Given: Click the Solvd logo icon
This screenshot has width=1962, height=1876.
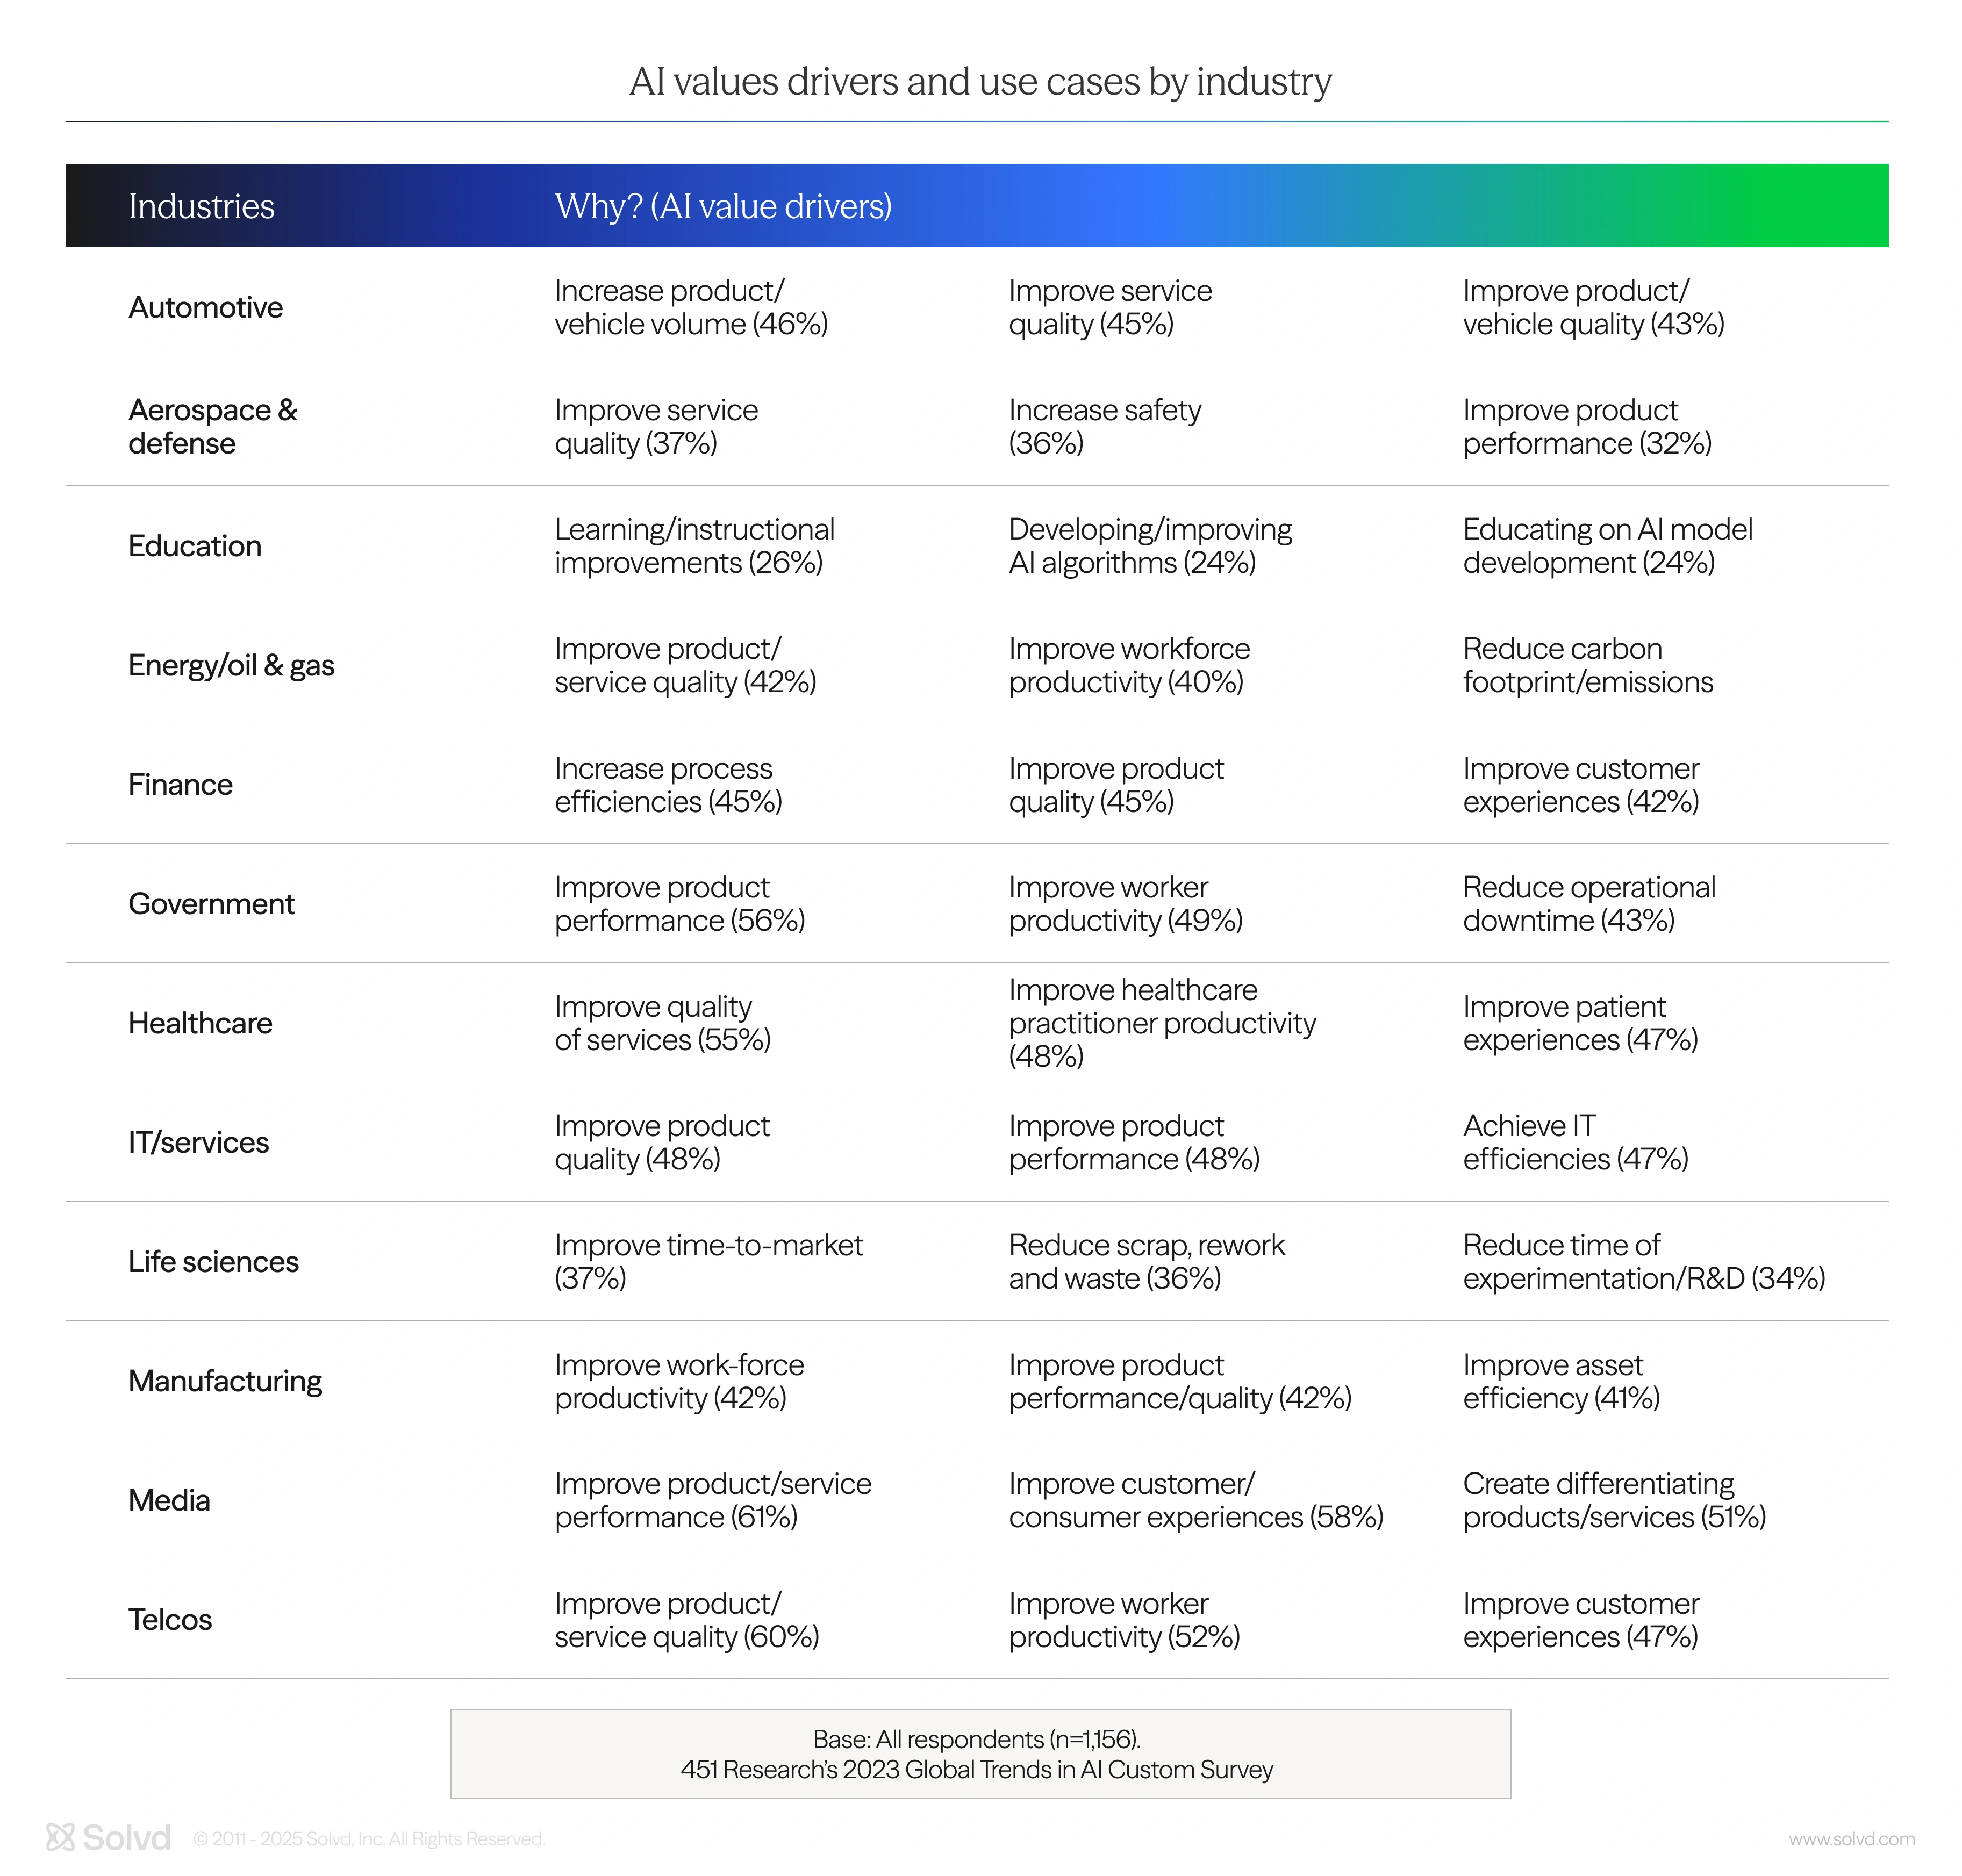Looking at the screenshot, I should point(60,1837).
